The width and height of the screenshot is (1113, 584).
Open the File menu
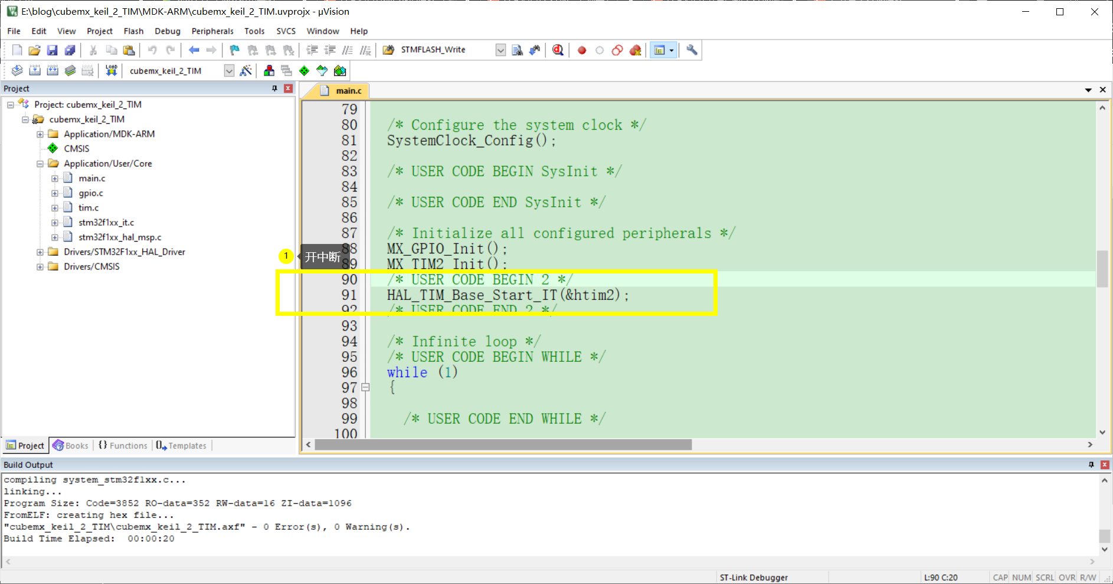[14, 31]
